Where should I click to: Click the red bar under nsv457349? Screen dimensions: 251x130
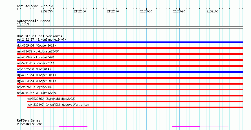pyautogui.click(x=130, y=60)
